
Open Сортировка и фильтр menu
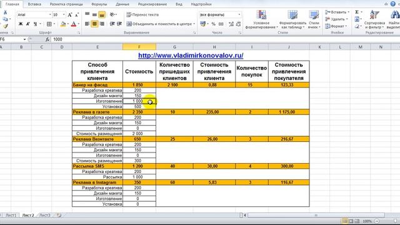click(x=374, y=19)
